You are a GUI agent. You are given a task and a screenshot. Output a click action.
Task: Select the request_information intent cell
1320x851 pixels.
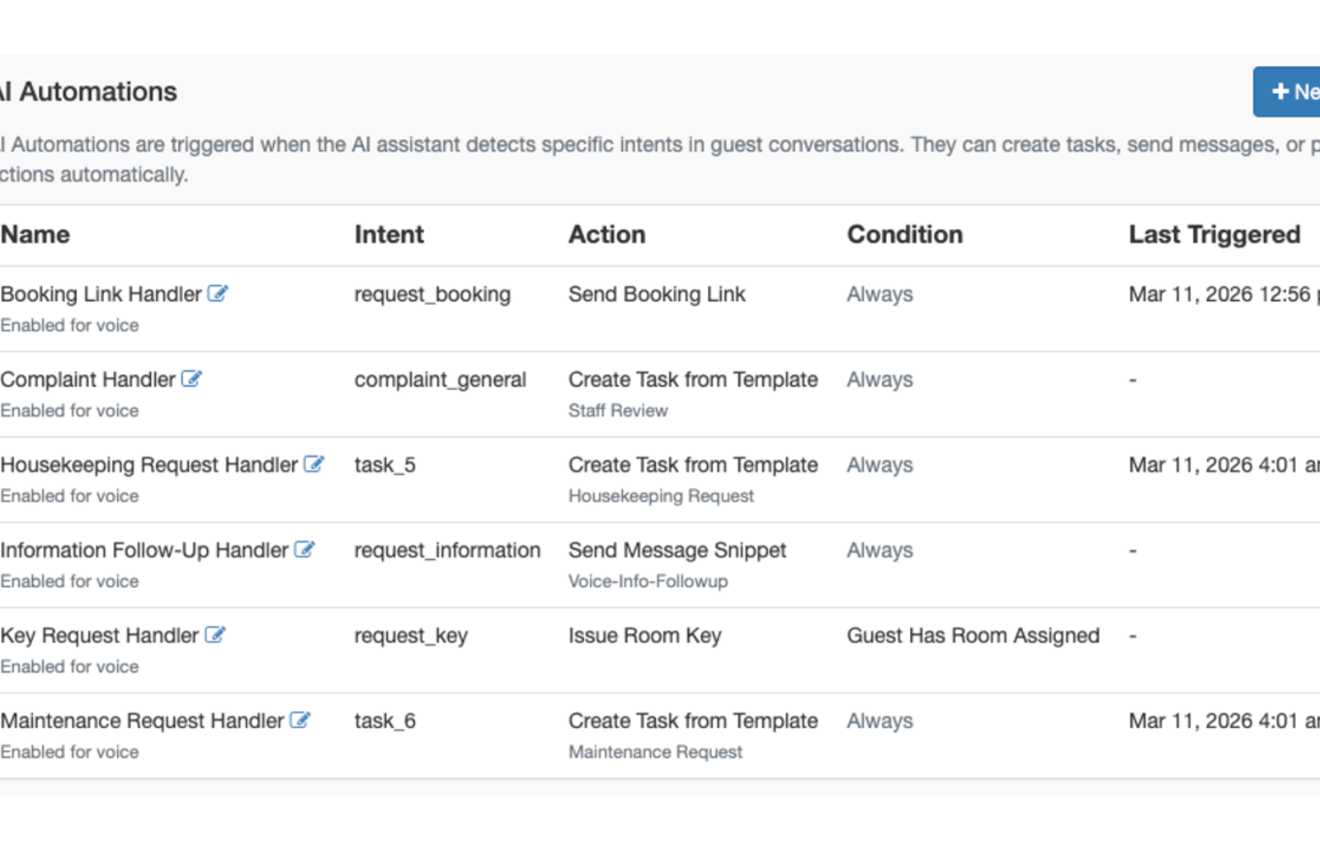(447, 550)
